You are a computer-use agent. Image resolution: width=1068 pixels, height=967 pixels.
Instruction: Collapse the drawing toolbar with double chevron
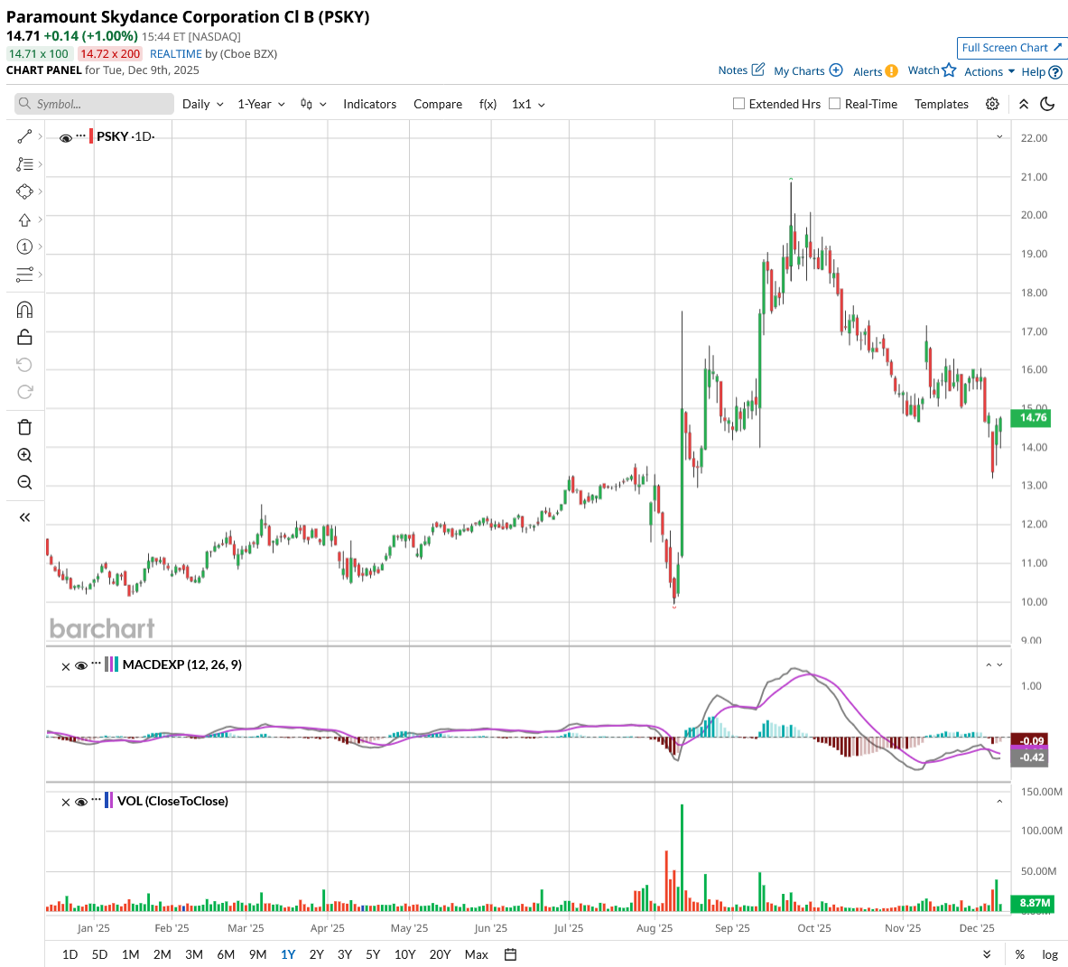pos(24,517)
